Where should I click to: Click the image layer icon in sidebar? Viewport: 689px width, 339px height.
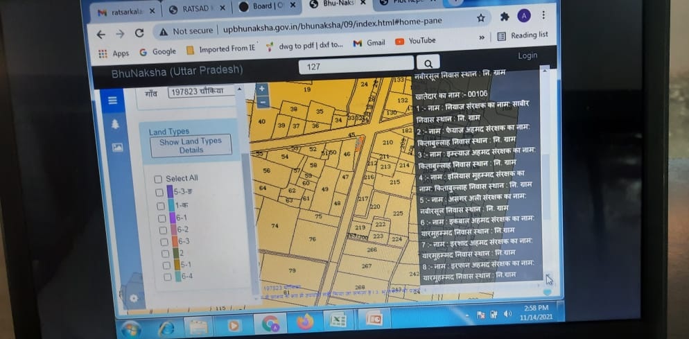click(117, 147)
